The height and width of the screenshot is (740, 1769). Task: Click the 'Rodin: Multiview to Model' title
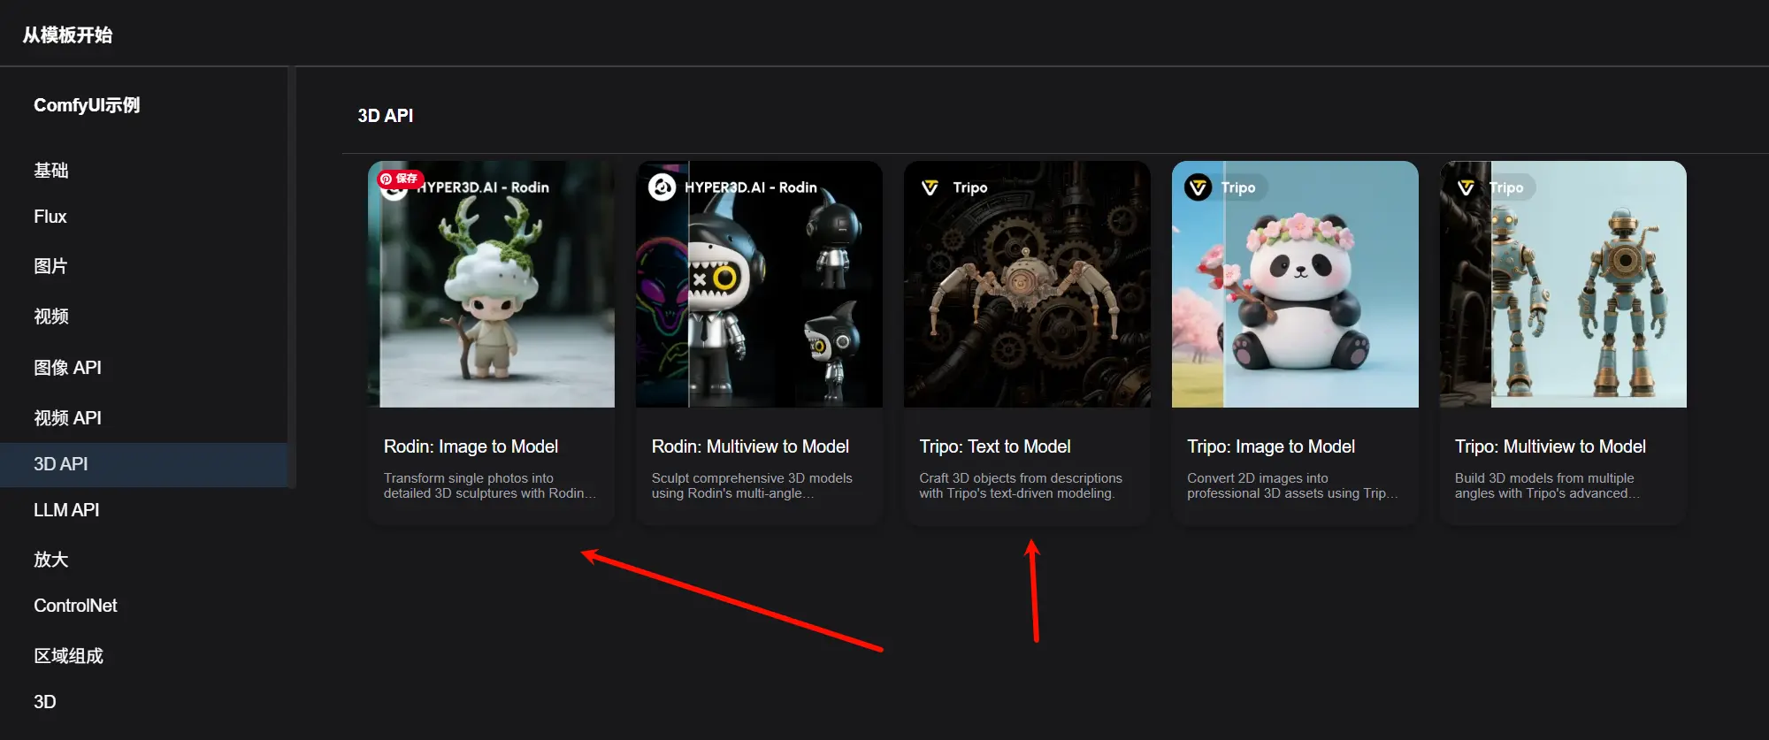(750, 446)
